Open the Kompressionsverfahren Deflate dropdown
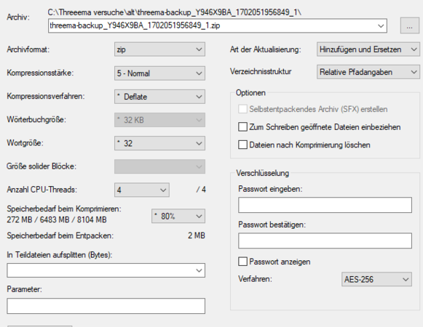 (x=159, y=97)
